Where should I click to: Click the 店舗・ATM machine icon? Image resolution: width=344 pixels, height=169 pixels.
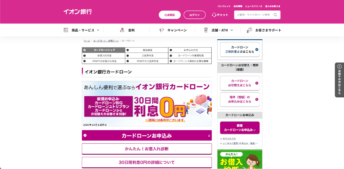click(x=206, y=30)
